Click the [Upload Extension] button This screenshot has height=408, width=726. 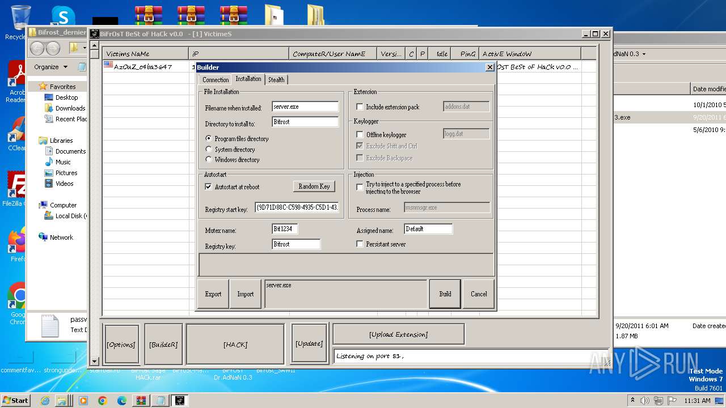click(x=398, y=334)
